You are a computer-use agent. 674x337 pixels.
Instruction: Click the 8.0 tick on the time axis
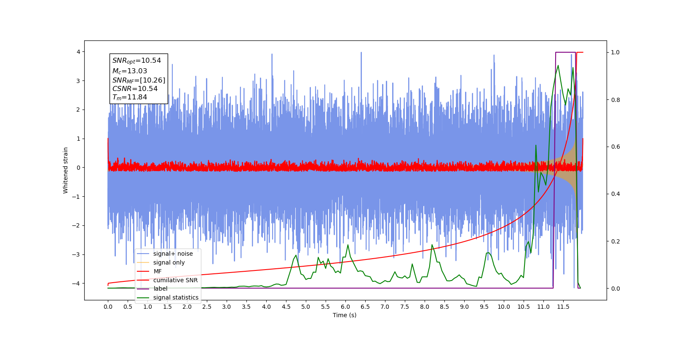pos(425,307)
